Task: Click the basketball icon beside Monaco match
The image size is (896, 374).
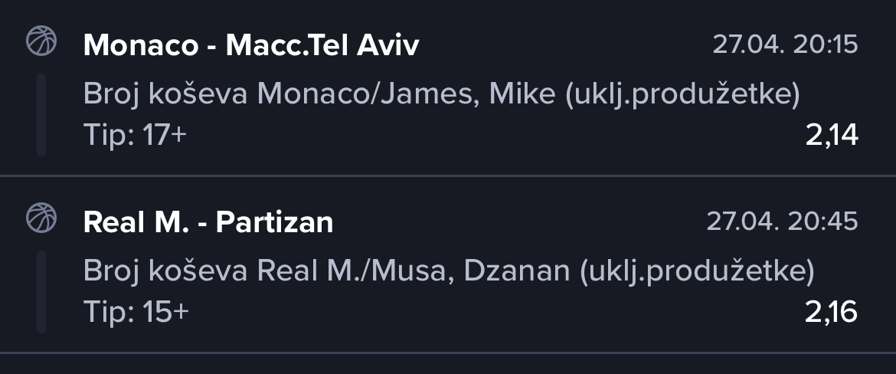Action: (41, 41)
